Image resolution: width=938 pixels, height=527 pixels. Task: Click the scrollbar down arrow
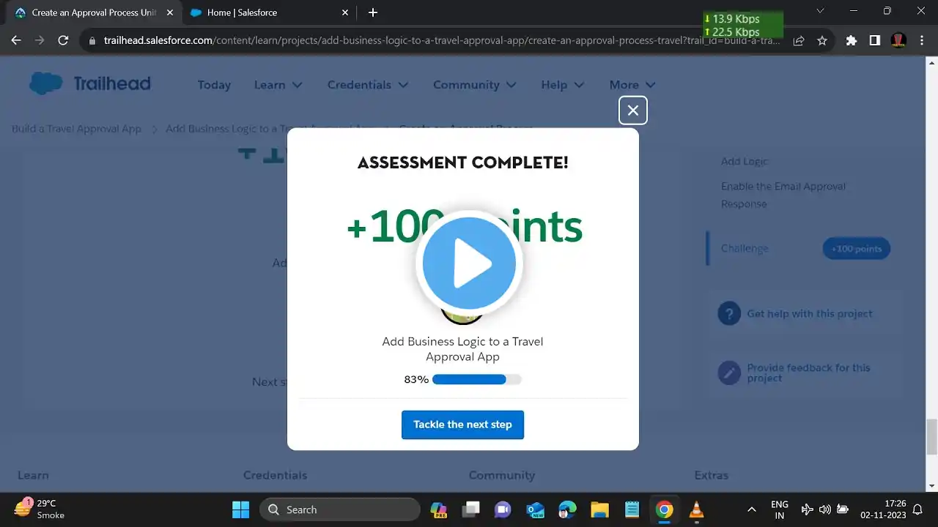pyautogui.click(x=932, y=486)
